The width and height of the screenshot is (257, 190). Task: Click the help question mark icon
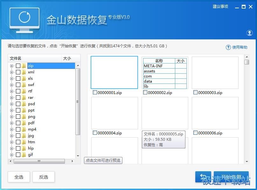(228, 47)
